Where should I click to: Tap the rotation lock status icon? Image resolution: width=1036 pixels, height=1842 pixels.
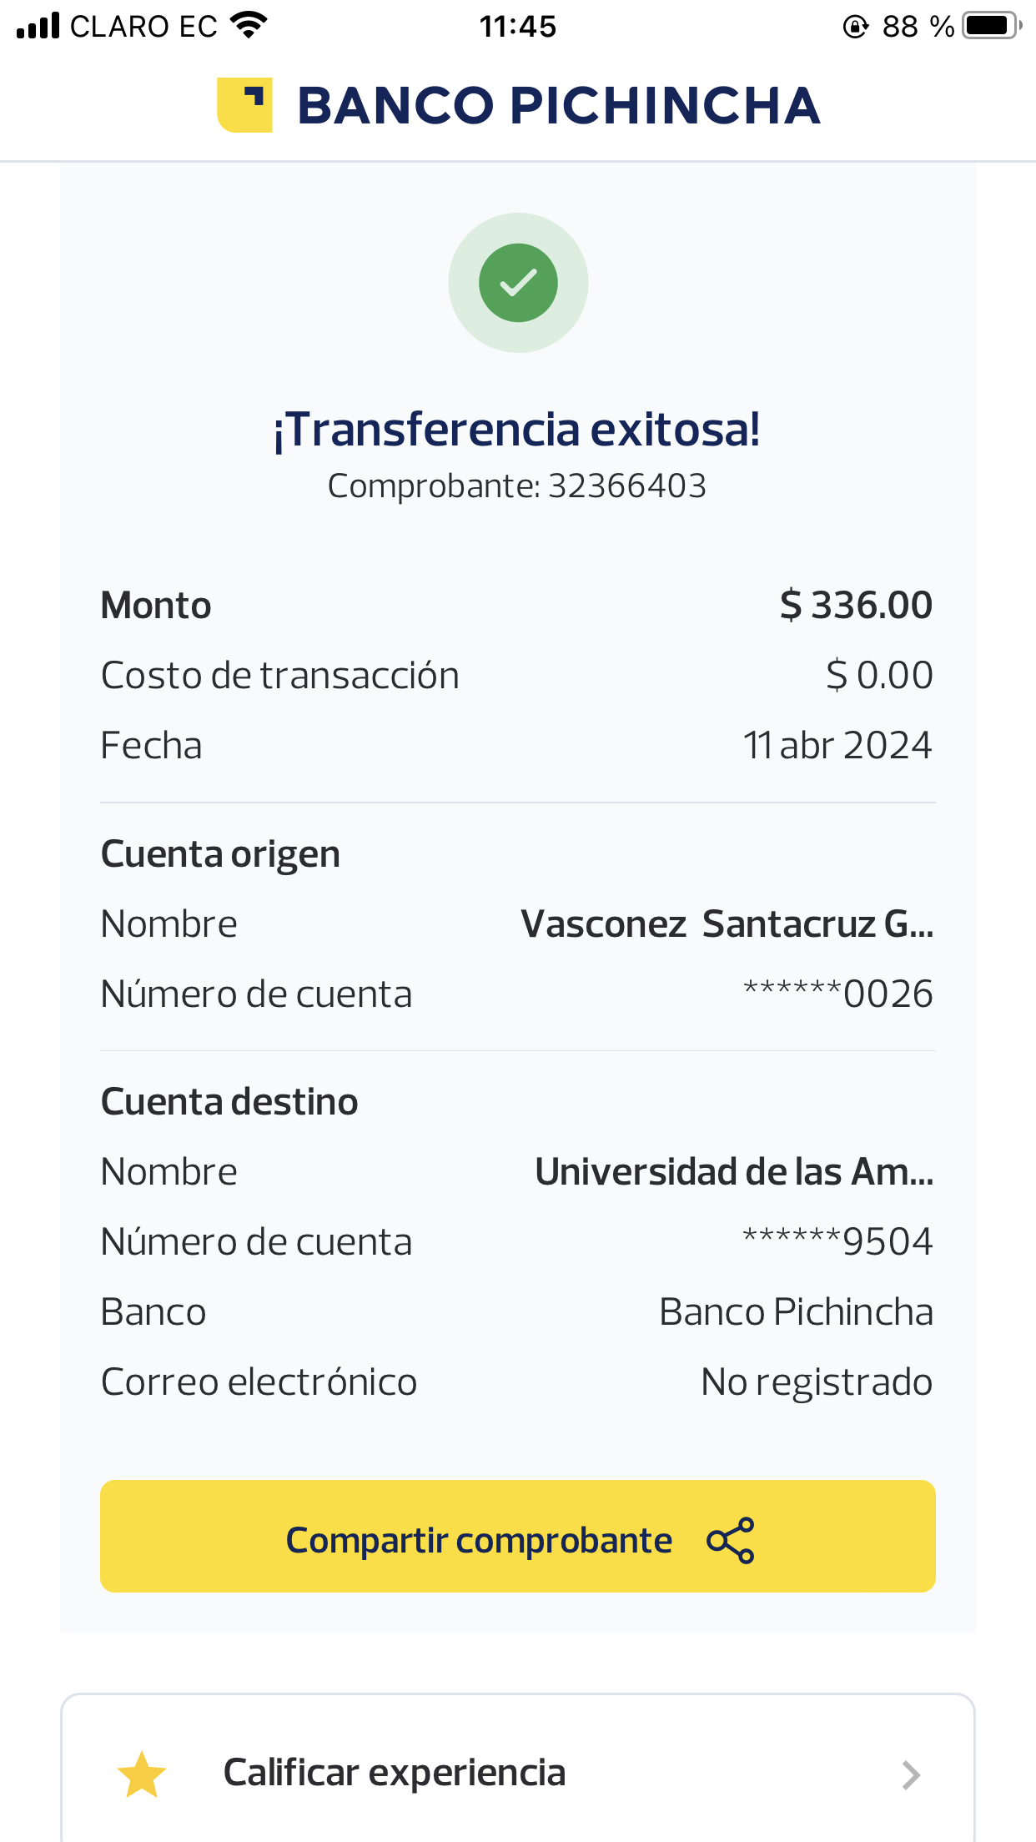tap(855, 27)
